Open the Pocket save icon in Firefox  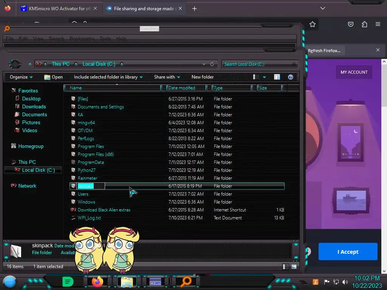pos(350,24)
